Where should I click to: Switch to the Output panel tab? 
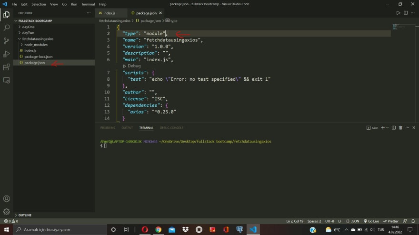tap(127, 128)
